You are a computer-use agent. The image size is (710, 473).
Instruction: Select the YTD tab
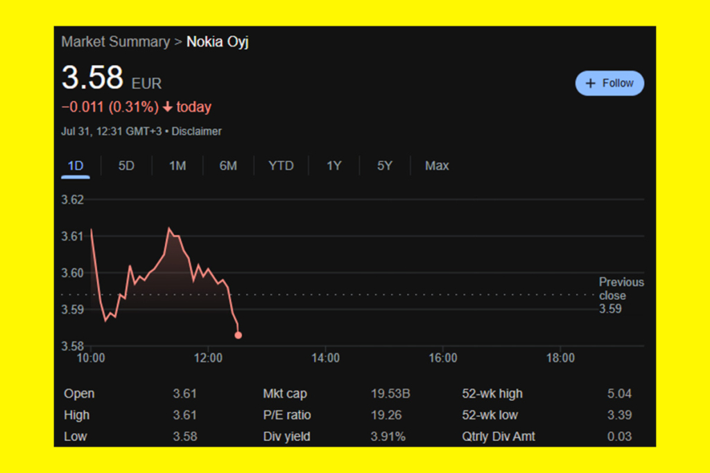(x=281, y=166)
